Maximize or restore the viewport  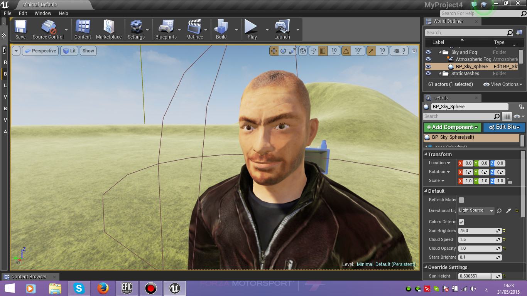point(414,51)
